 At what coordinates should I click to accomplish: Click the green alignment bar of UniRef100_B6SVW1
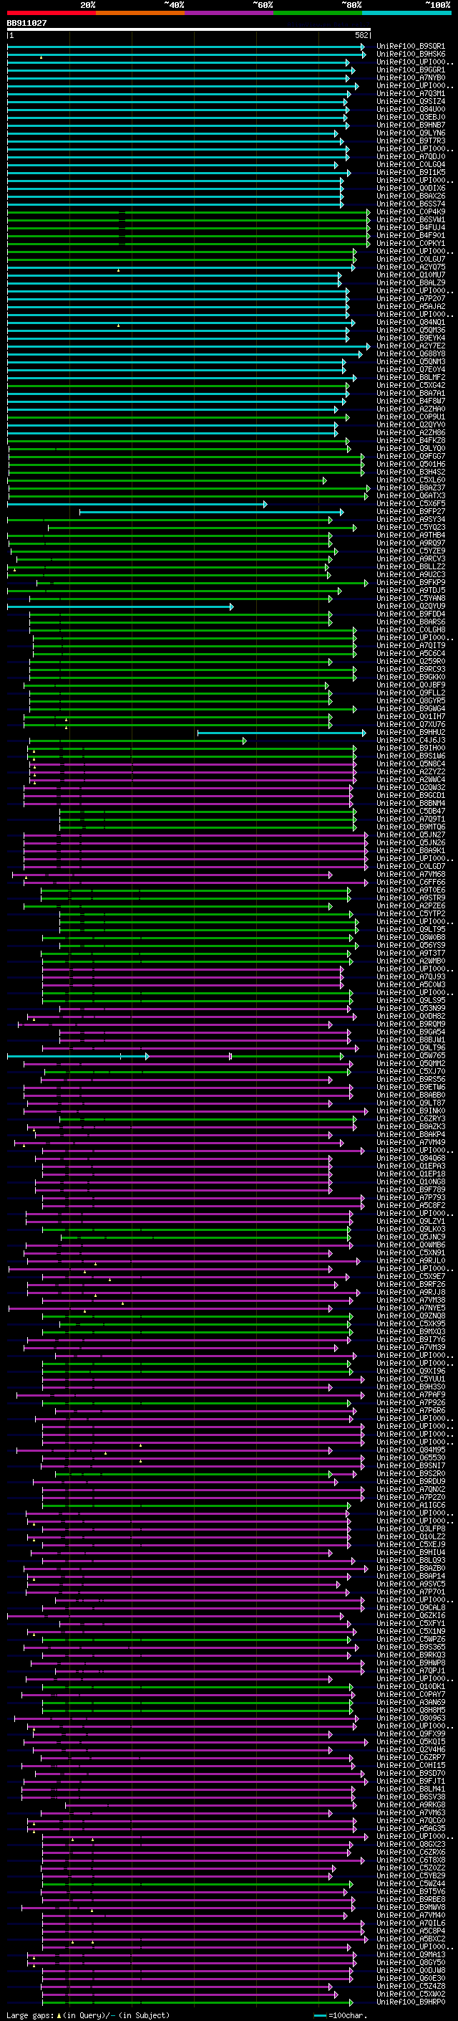189,219
